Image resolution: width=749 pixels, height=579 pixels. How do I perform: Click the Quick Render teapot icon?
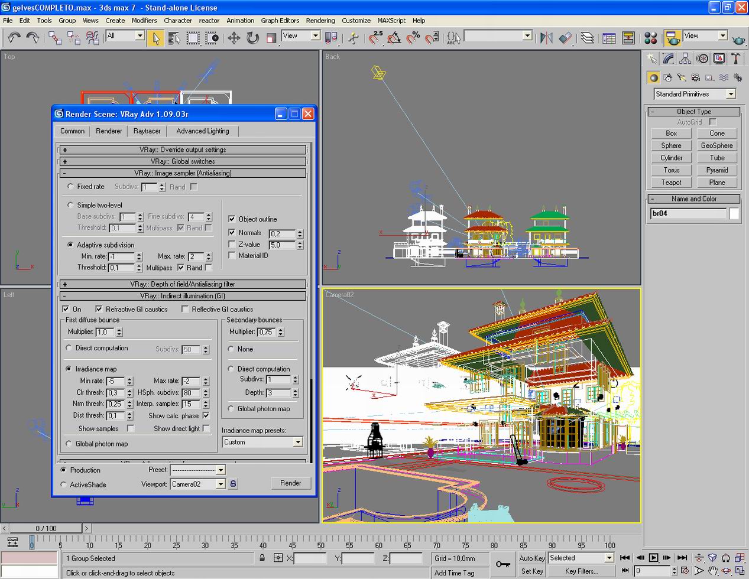point(738,39)
